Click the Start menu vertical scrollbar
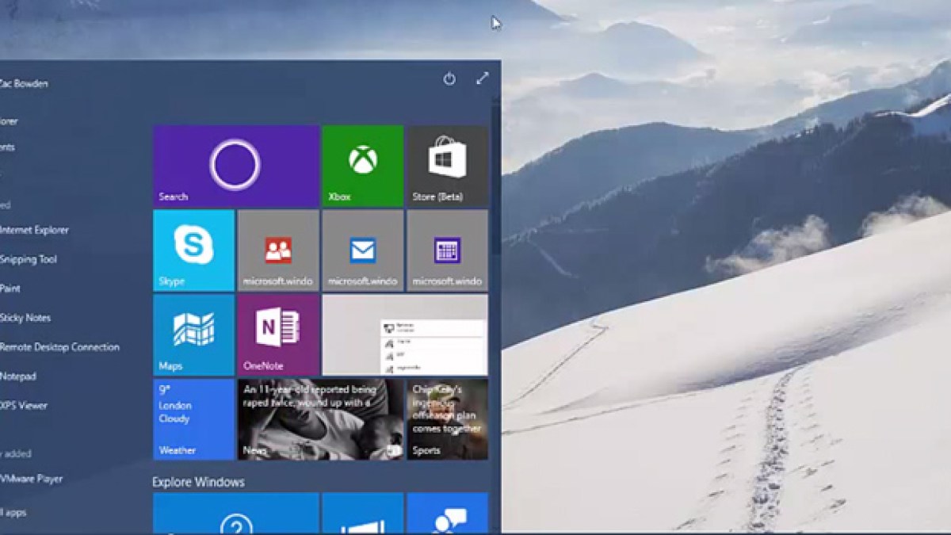The width and height of the screenshot is (951, 535). 496,174
